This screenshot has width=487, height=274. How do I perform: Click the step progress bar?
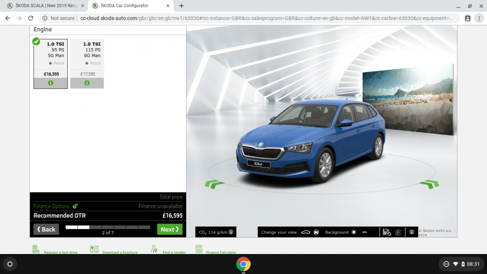108,227
